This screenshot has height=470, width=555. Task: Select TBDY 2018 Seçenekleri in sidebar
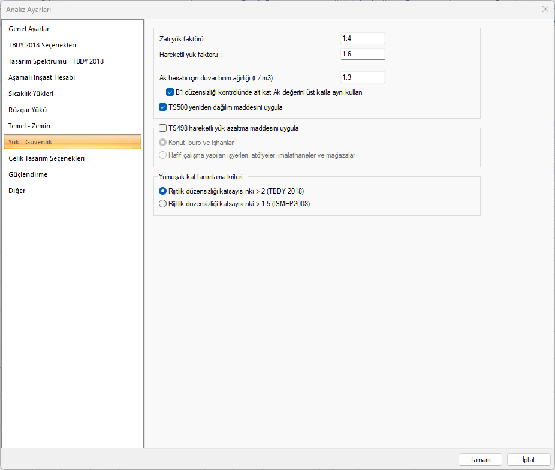point(72,45)
